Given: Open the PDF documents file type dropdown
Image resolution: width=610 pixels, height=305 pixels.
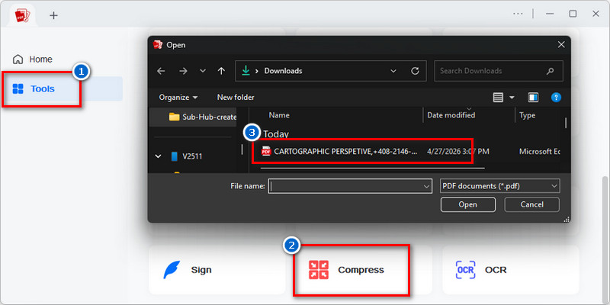Looking at the screenshot, I should 500,186.
